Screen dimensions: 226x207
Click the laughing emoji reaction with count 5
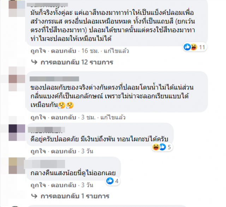156,147
